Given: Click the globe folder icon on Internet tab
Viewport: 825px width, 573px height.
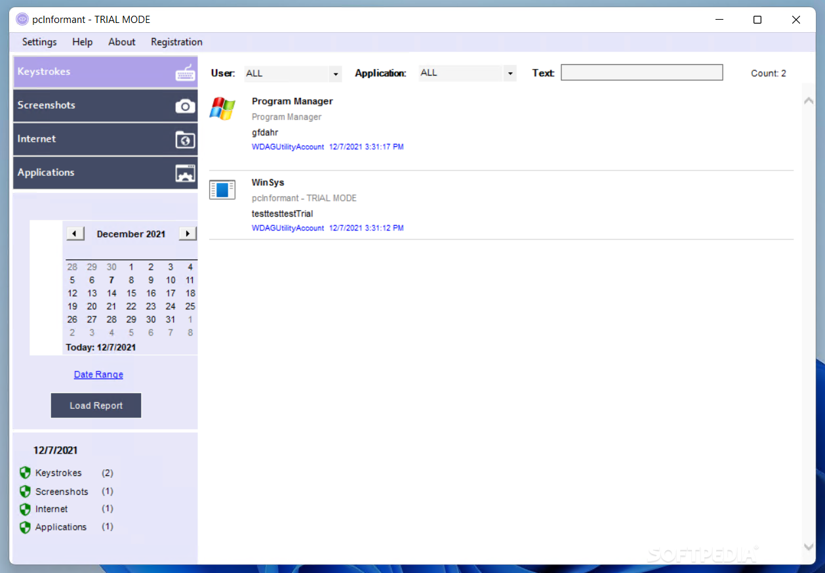Looking at the screenshot, I should [x=185, y=139].
